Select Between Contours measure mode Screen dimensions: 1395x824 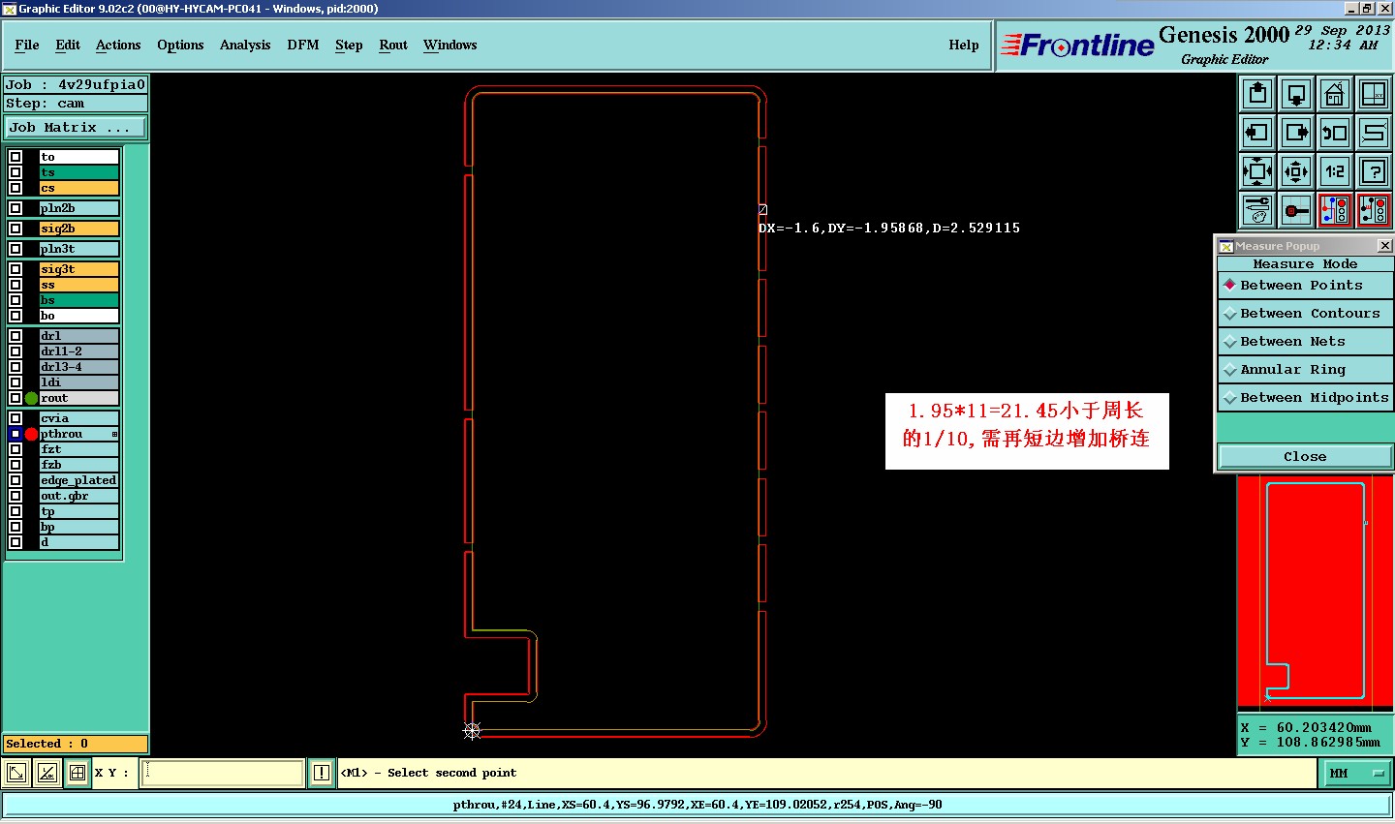pyautogui.click(x=1305, y=314)
